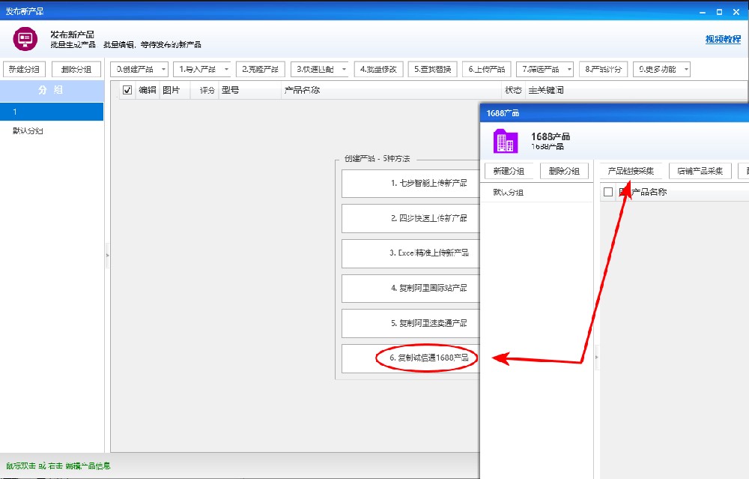Choose 1. 七步智能上传新产品
This screenshot has height=479, width=749.
coord(410,183)
